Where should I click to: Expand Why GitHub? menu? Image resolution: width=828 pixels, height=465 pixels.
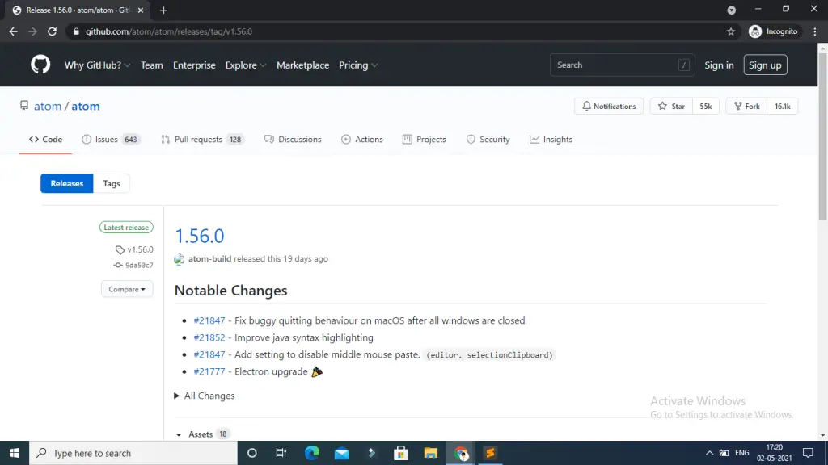[97, 65]
